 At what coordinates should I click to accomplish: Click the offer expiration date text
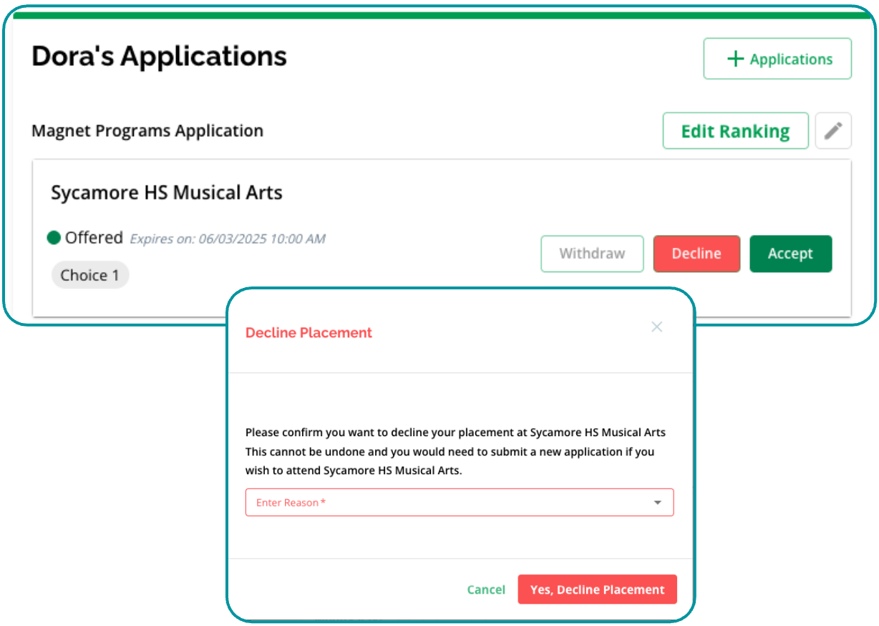tap(228, 239)
